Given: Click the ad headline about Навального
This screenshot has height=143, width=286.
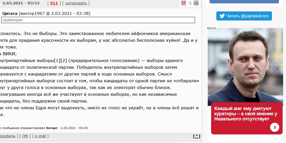Looking at the screenshot, I should click(x=246, y=114).
